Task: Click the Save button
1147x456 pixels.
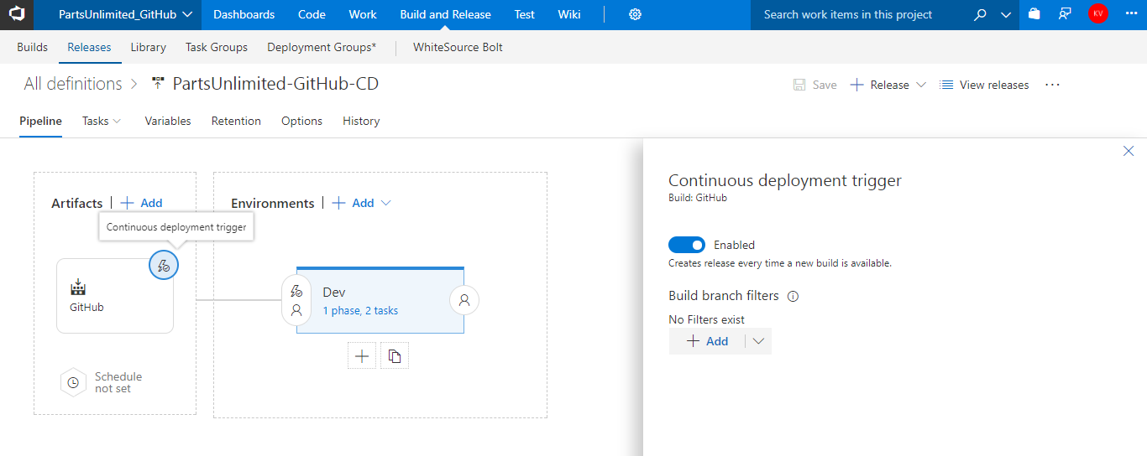Action: click(x=815, y=85)
